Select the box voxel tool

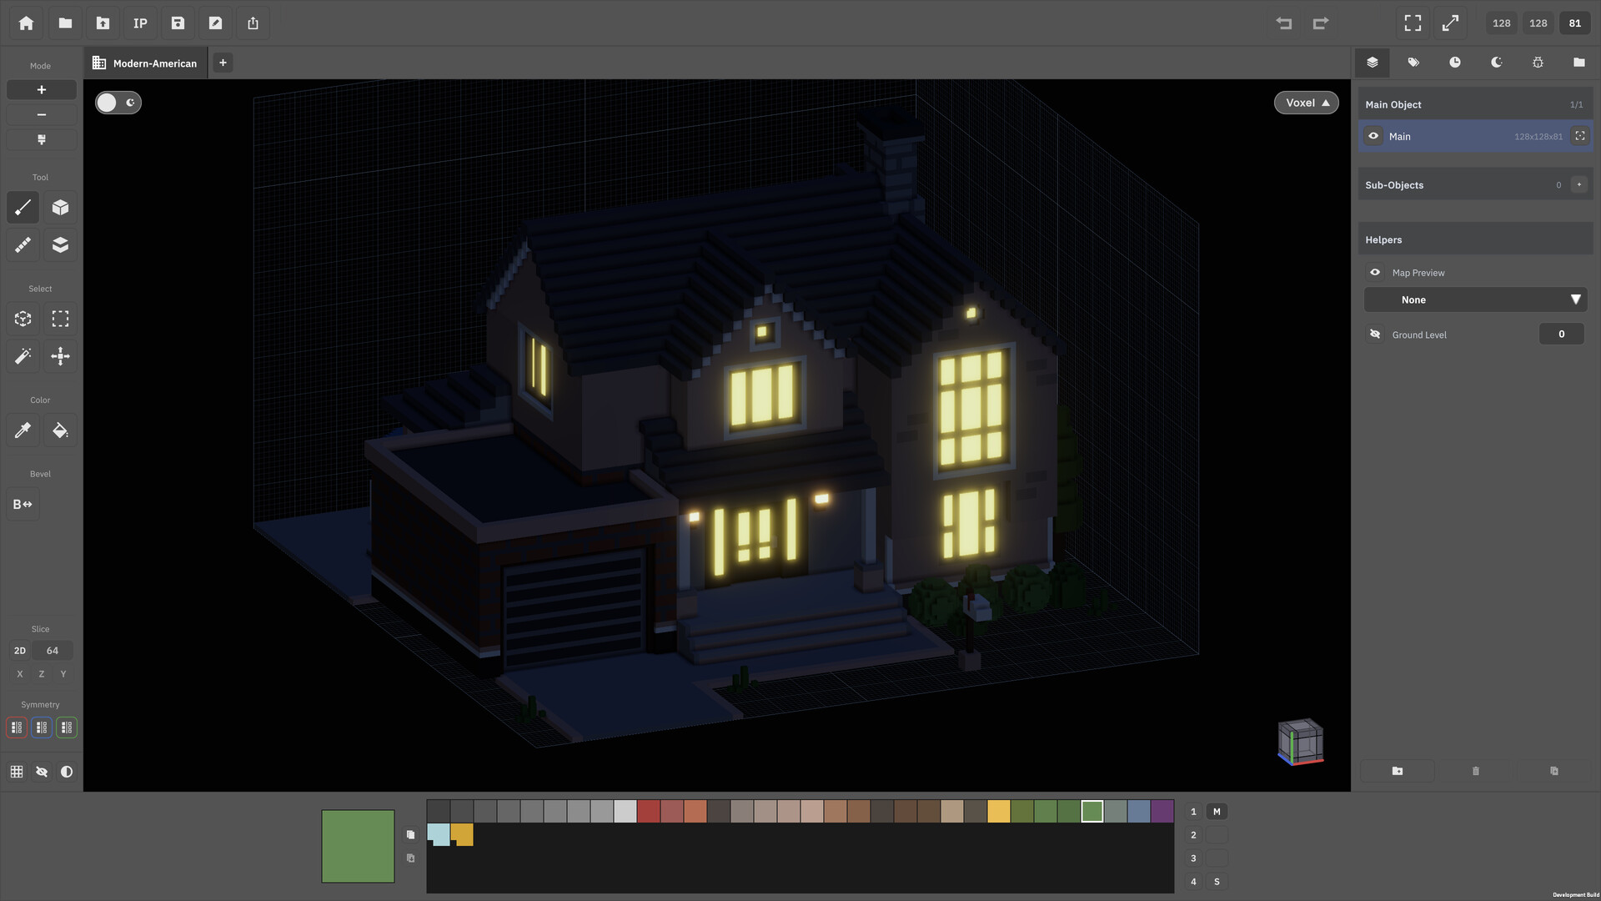click(x=60, y=208)
